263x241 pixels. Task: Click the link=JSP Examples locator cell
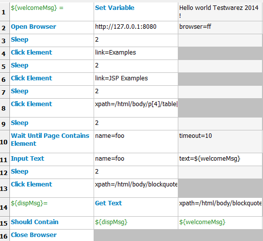click(136, 79)
